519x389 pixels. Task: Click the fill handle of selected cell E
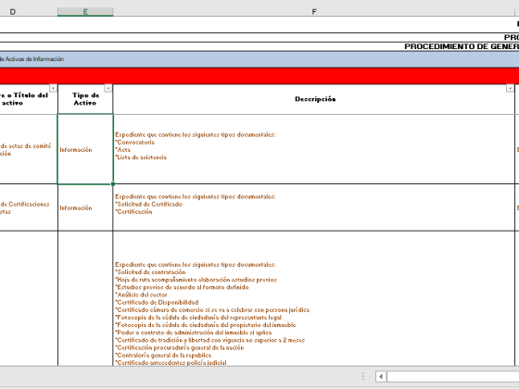113,184
